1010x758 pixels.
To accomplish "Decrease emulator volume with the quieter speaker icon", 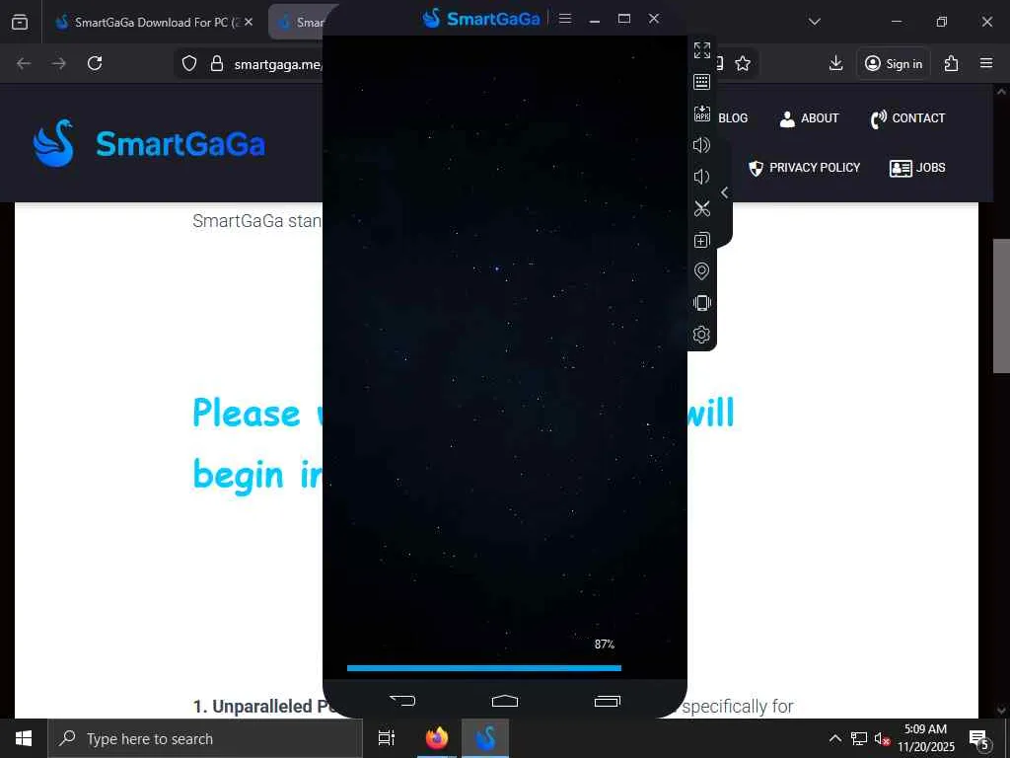I will 701,177.
